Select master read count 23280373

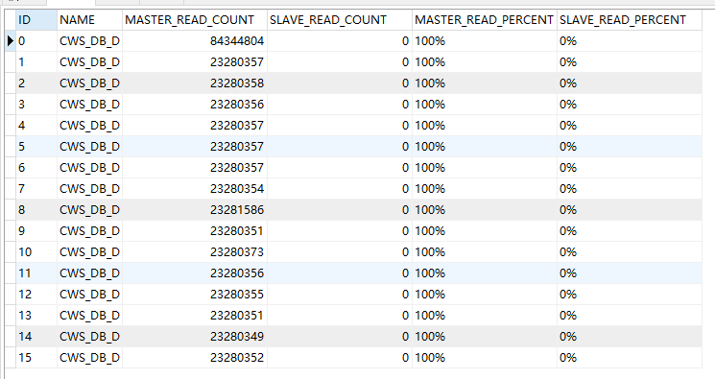click(x=194, y=252)
